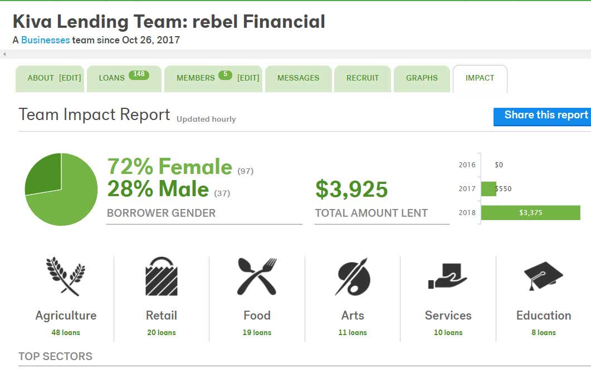Click the TOP SECTORS heading
This screenshot has width=591, height=379.
pyautogui.click(x=55, y=356)
